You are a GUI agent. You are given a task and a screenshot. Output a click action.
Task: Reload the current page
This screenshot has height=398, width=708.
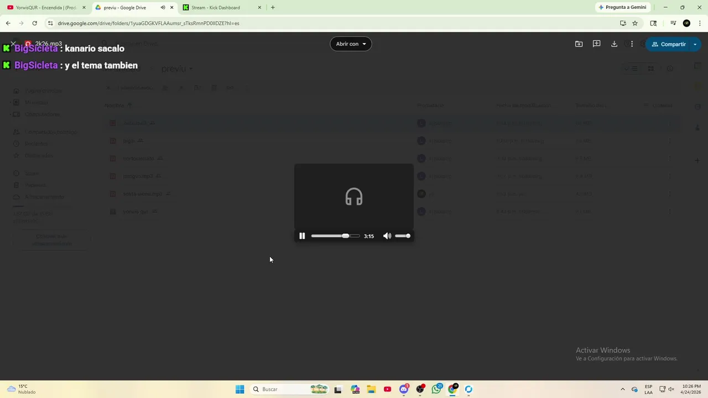tap(34, 23)
